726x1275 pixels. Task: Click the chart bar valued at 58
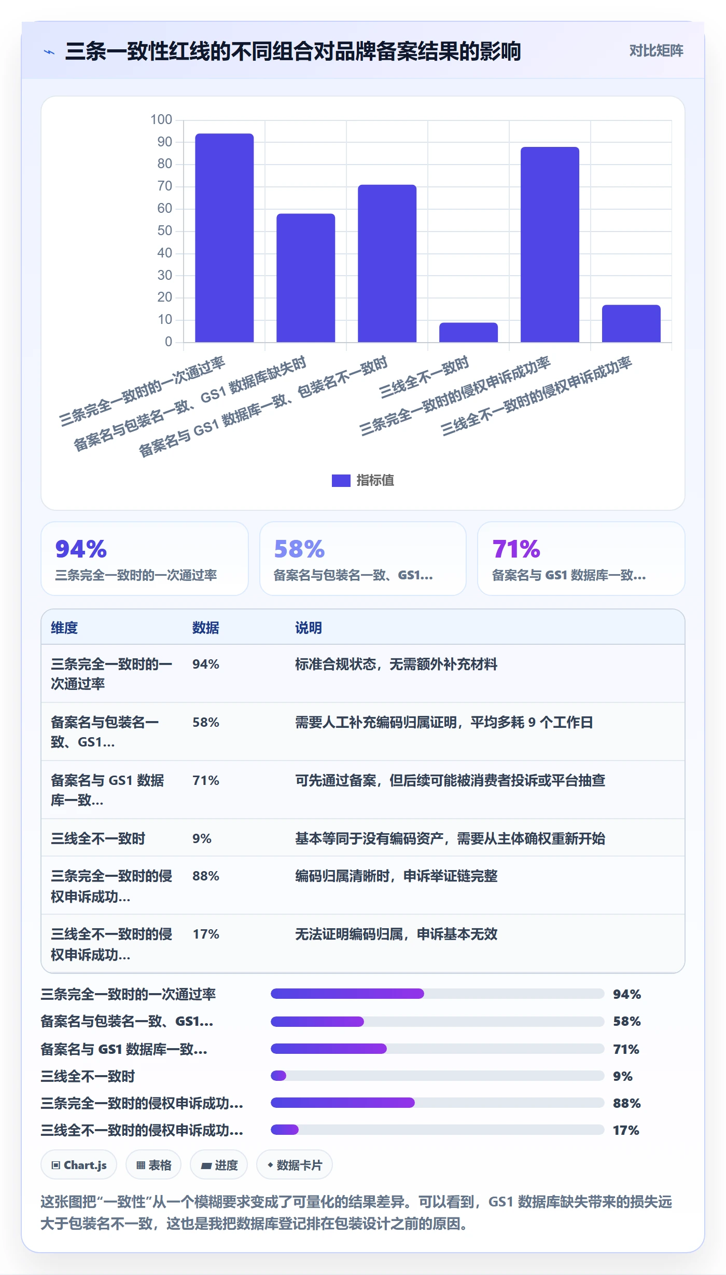point(306,278)
